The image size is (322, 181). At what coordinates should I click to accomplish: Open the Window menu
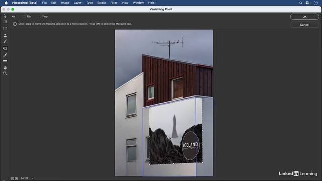(138, 3)
